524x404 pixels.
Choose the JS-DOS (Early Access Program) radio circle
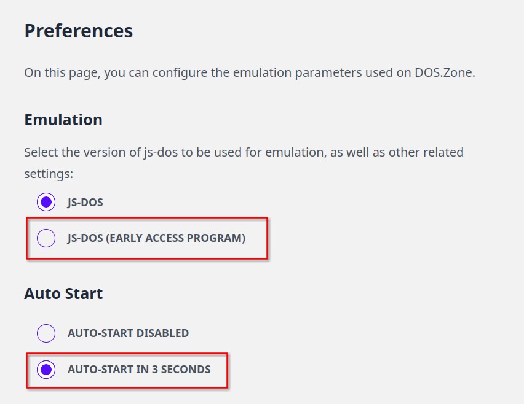tap(46, 238)
